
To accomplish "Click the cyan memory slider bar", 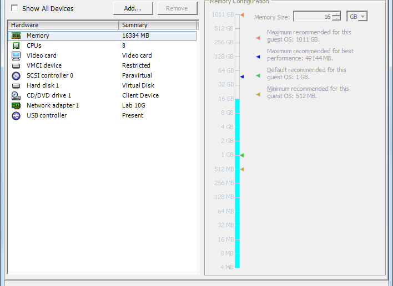I will [x=237, y=183].
